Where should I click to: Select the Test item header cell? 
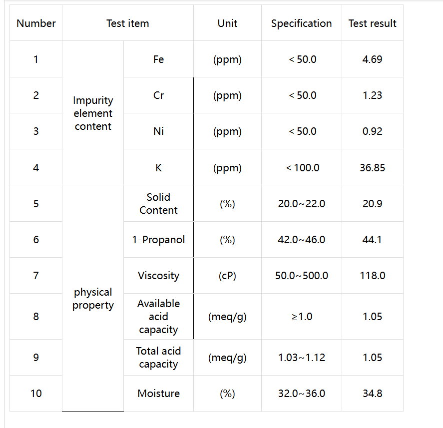click(x=128, y=23)
